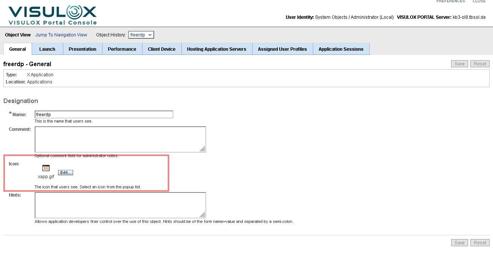The width and height of the screenshot is (493, 253).
Task: Click inside the Hints text area
Action: click(120, 205)
